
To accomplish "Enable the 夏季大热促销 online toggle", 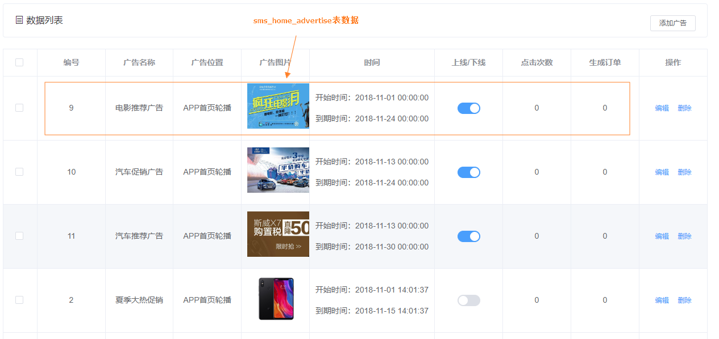I will pyautogui.click(x=468, y=300).
